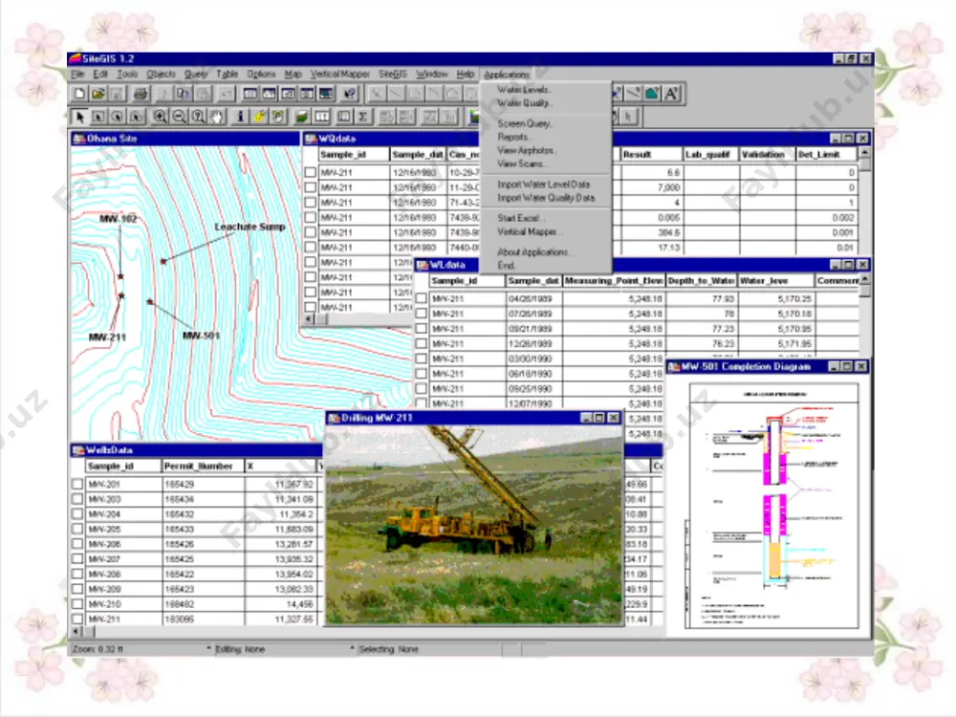Screen dimensions: 956x717
Task: Click the New Table toolbar icon
Action: pyautogui.click(x=79, y=94)
